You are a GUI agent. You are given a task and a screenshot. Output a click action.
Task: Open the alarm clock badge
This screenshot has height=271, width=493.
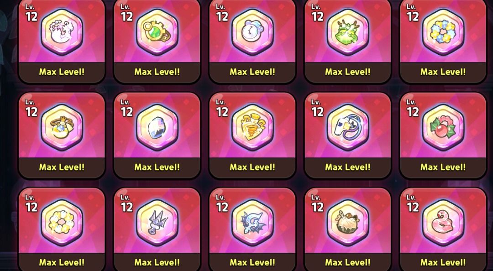[x=252, y=32]
